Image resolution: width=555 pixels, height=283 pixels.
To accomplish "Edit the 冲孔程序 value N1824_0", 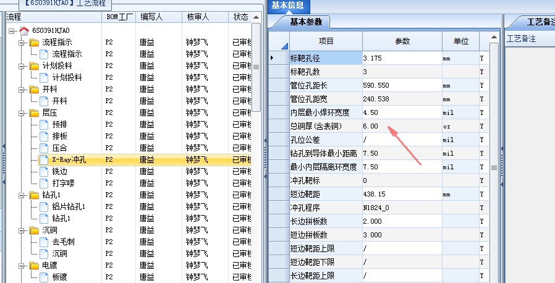I will (402, 208).
